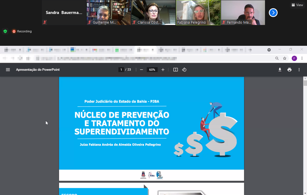Select the page number input field
The height and width of the screenshot is (195, 307).
click(121, 70)
